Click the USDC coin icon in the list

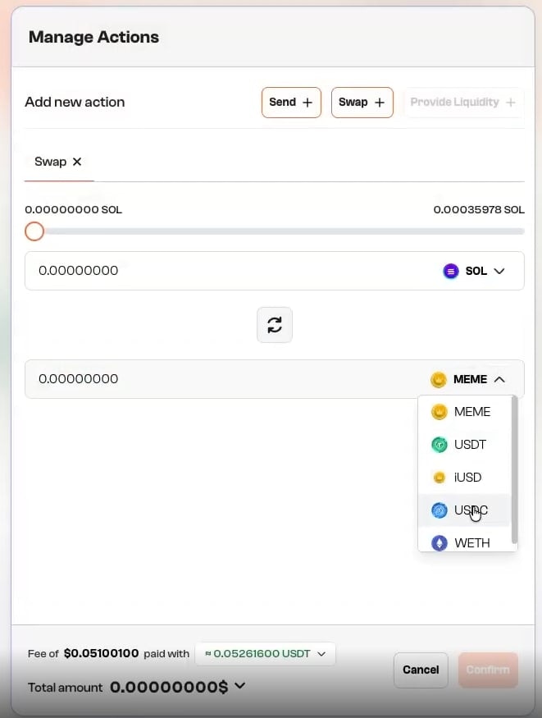point(440,510)
